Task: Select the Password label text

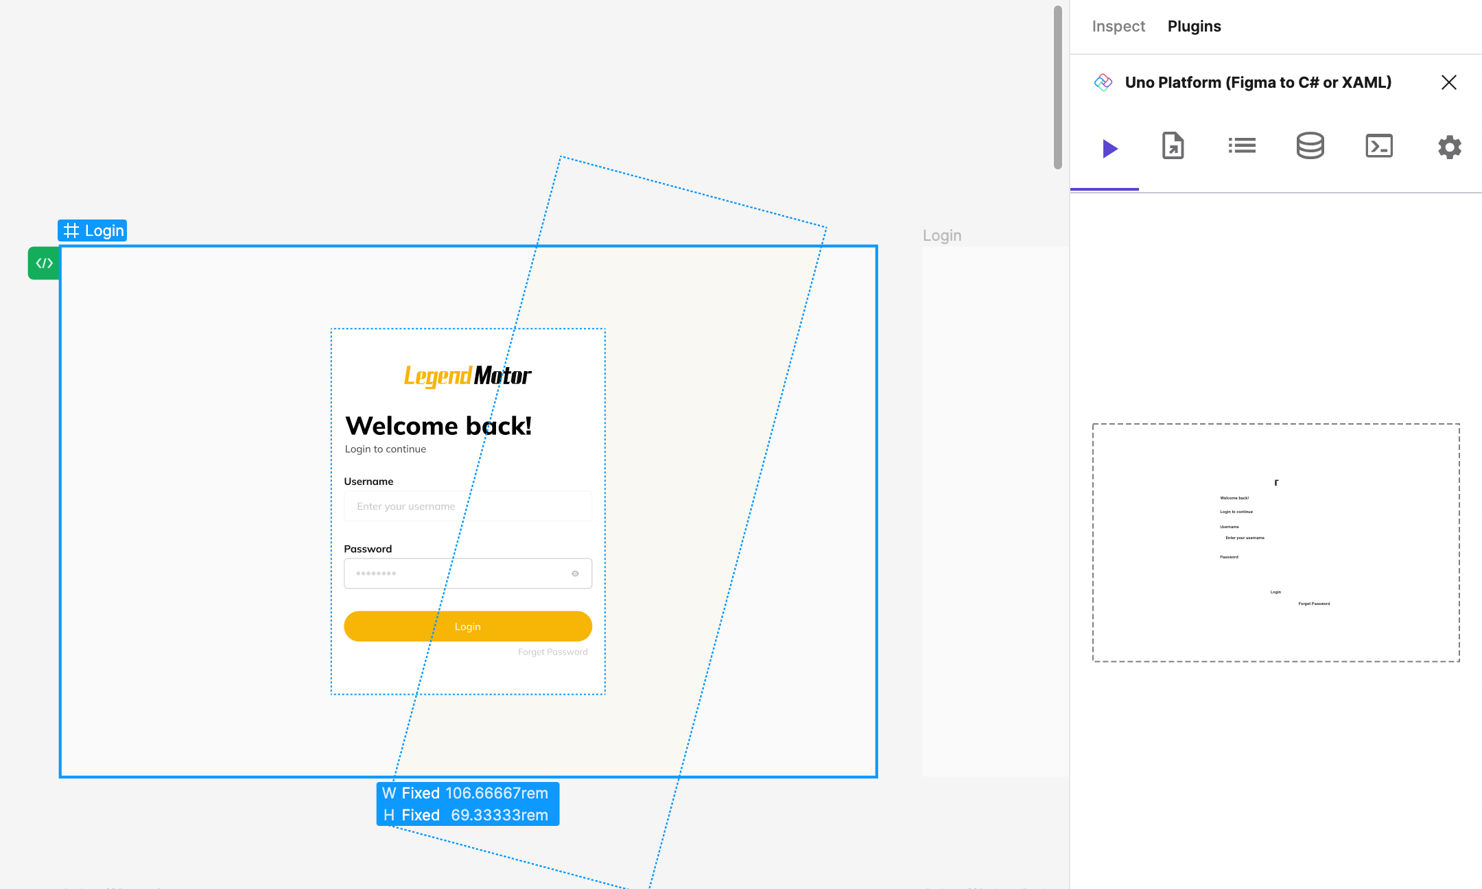Action: click(368, 549)
